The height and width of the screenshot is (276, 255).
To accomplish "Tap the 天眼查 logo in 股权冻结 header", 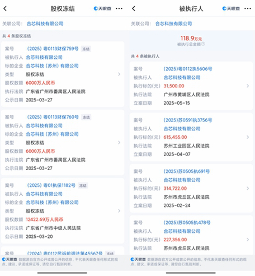I will 102,8.
